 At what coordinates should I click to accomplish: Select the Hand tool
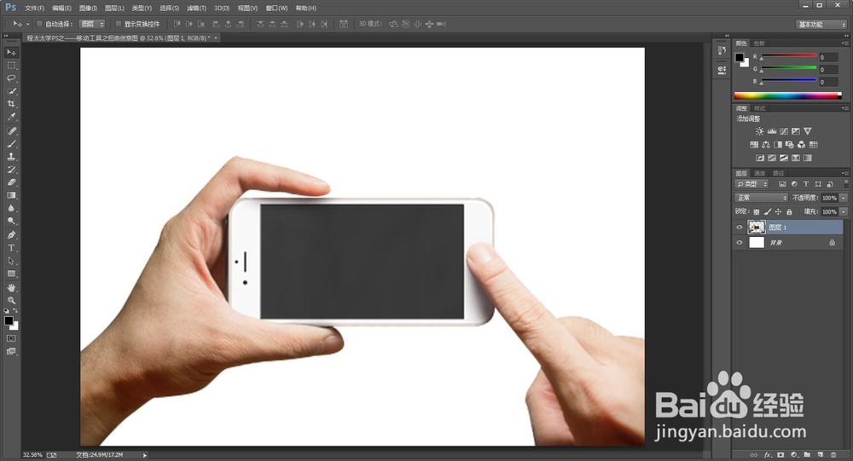click(11, 287)
